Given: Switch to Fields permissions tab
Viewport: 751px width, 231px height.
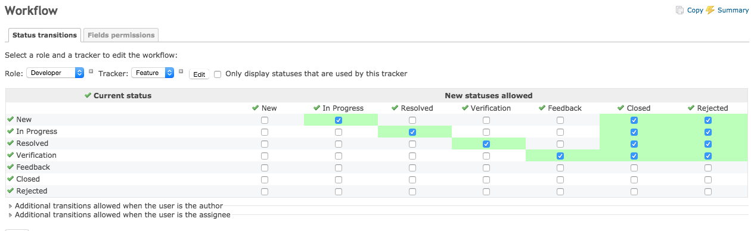Looking at the screenshot, I should pyautogui.click(x=121, y=35).
